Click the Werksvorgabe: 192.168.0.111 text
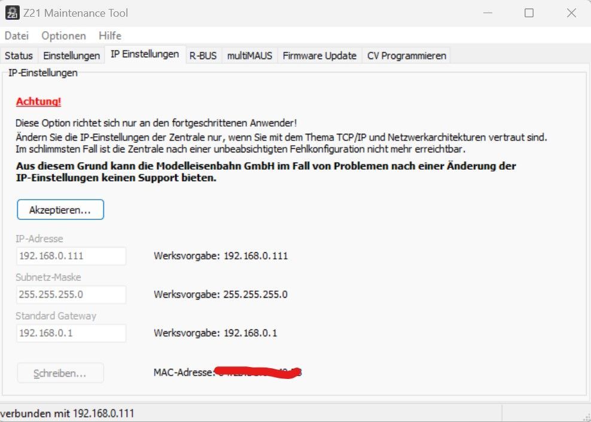This screenshot has height=422, width=591. pos(221,256)
